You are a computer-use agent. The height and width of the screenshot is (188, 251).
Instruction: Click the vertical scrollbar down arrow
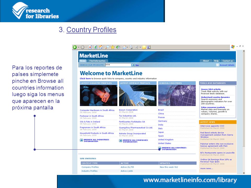tap(244, 173)
